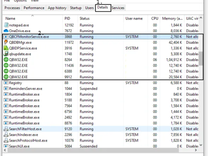Click the qbupdate.exe computer icon
The image size is (208, 156).
6,54
